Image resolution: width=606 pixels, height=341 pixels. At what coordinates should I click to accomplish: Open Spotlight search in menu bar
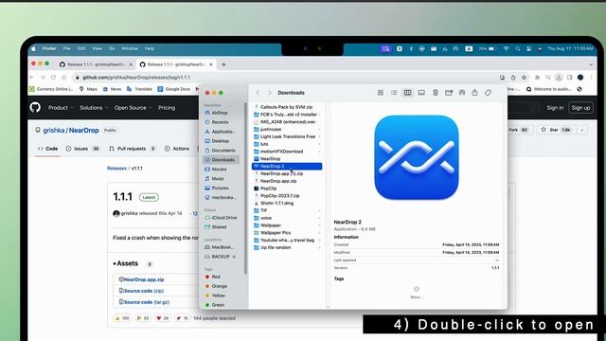(518, 48)
